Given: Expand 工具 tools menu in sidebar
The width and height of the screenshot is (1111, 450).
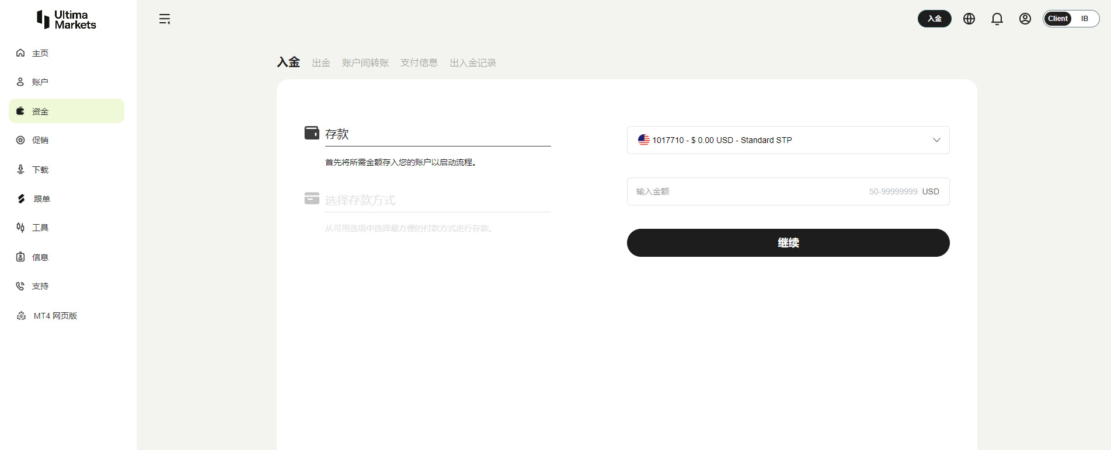Looking at the screenshot, I should click(x=40, y=228).
